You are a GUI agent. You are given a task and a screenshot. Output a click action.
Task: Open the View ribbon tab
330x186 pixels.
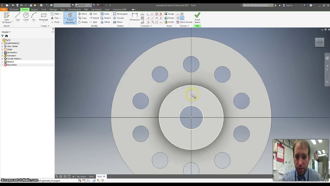[x=63, y=10]
